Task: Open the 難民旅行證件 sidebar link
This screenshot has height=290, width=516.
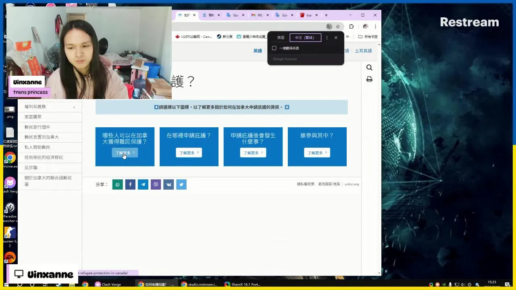Action: point(37,127)
